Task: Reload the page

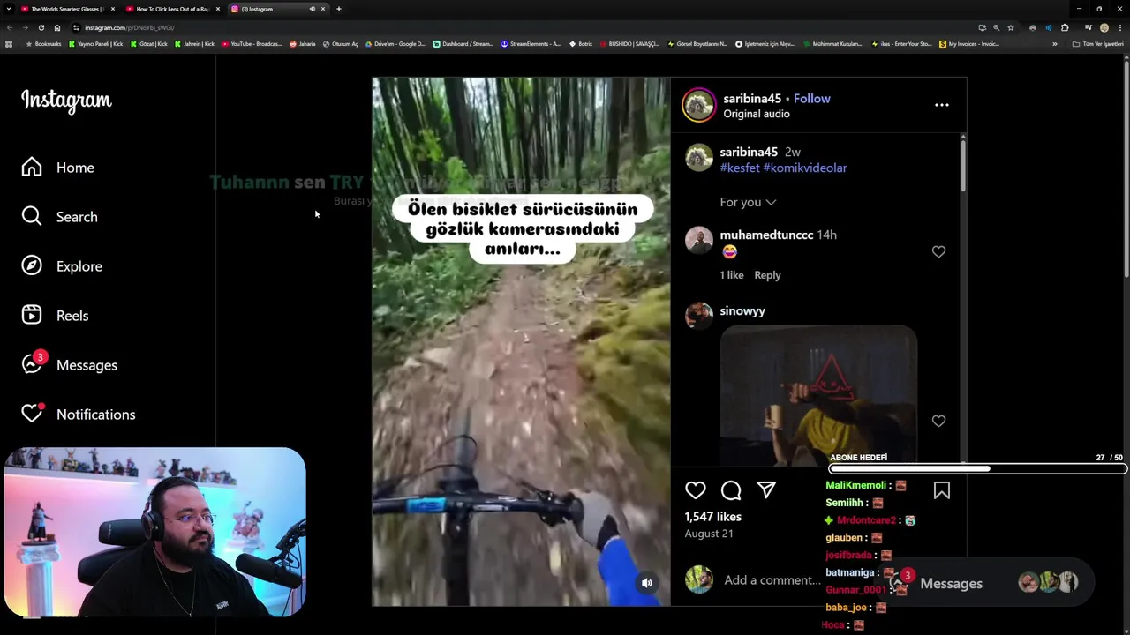Action: pos(41,27)
